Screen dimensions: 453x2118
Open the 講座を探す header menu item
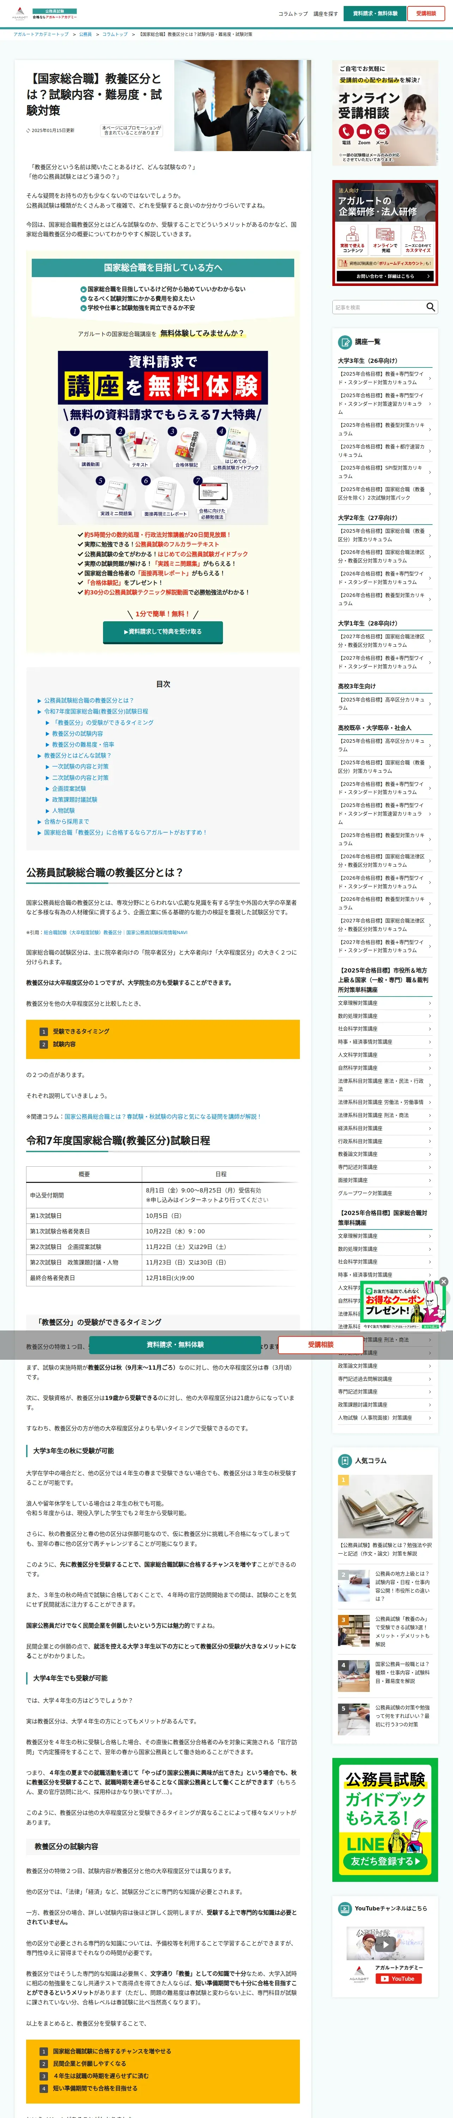326,14
